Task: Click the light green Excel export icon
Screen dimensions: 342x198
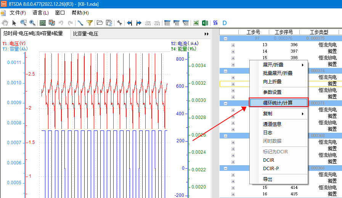Action: (x=196, y=23)
